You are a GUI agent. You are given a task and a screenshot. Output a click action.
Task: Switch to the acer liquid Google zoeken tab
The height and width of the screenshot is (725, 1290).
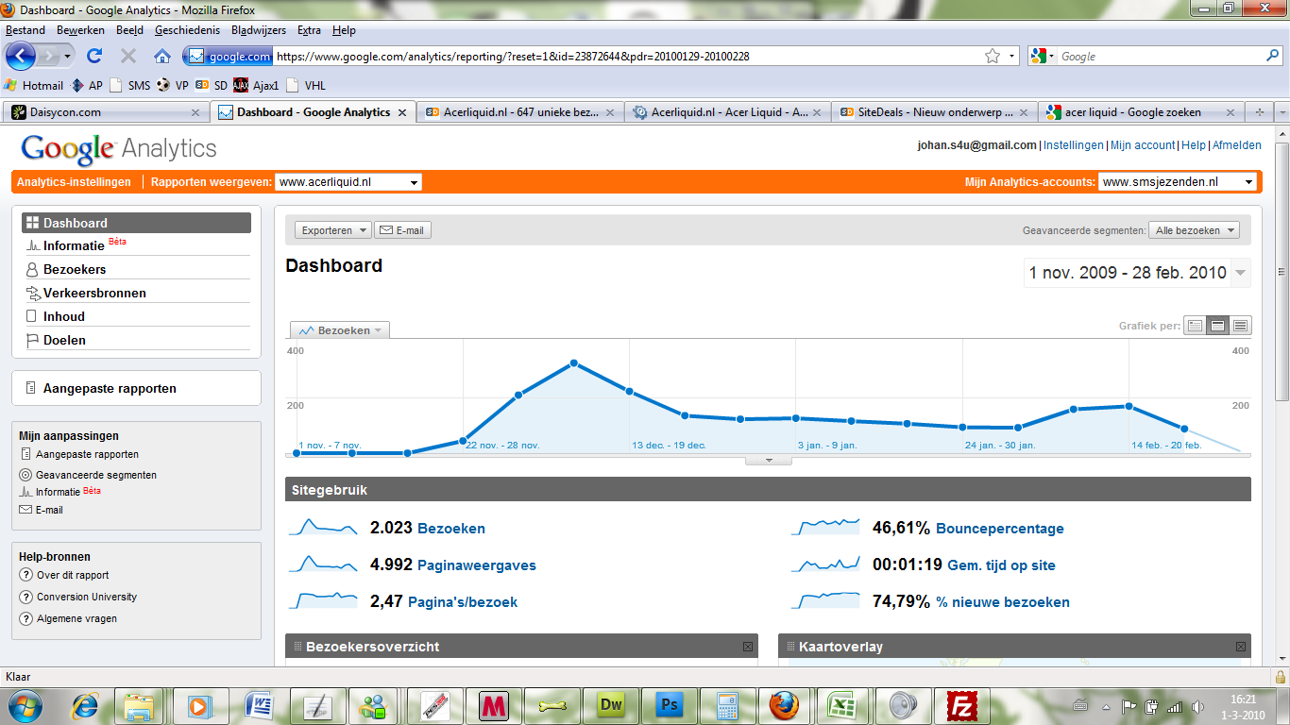pos(1141,111)
